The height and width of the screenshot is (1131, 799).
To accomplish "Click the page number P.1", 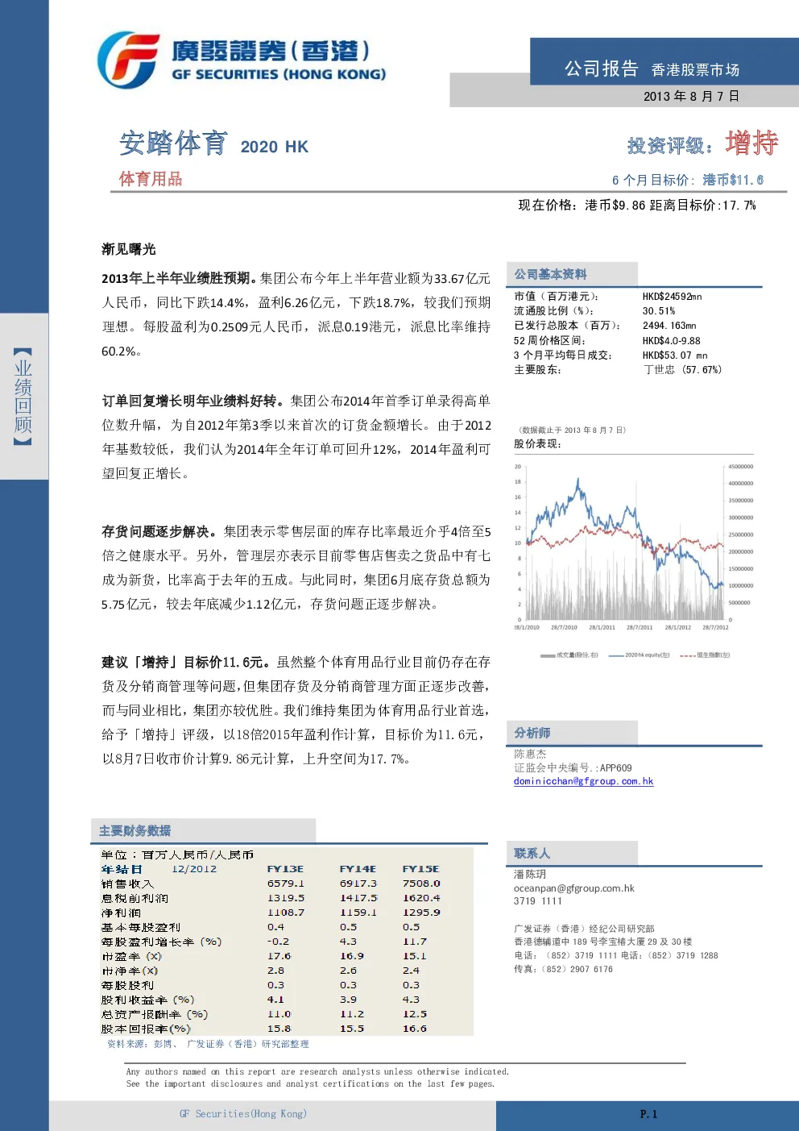I will click(649, 1114).
